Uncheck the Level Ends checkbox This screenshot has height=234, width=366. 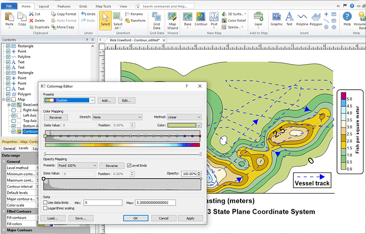coord(129,165)
